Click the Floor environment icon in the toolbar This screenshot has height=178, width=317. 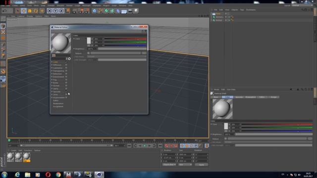tap(124, 11)
